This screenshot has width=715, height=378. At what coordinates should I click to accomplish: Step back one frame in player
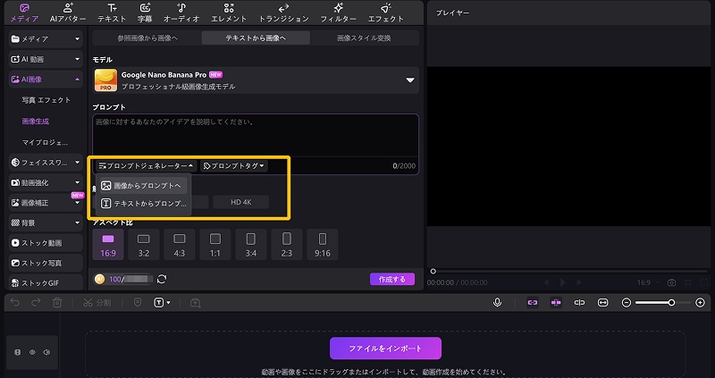547,282
